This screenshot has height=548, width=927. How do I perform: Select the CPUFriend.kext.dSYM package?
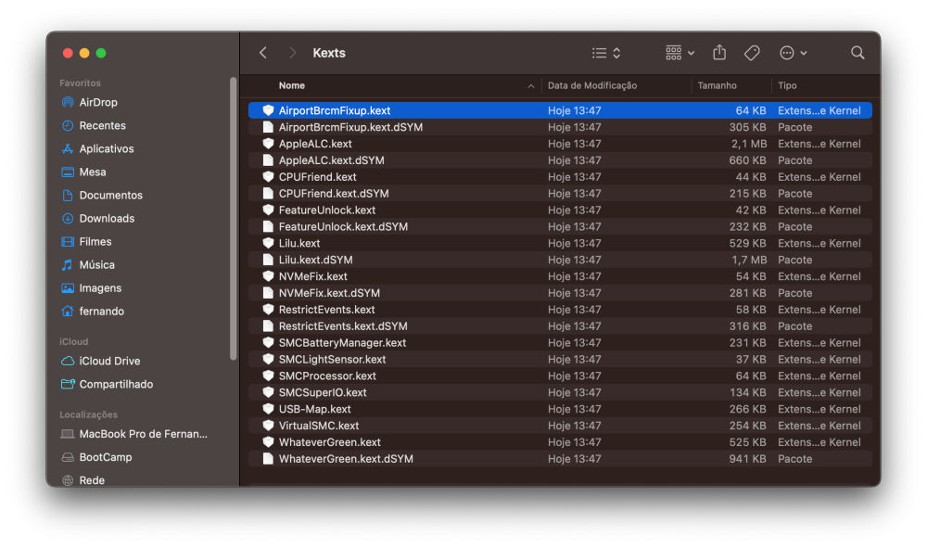coord(560,193)
